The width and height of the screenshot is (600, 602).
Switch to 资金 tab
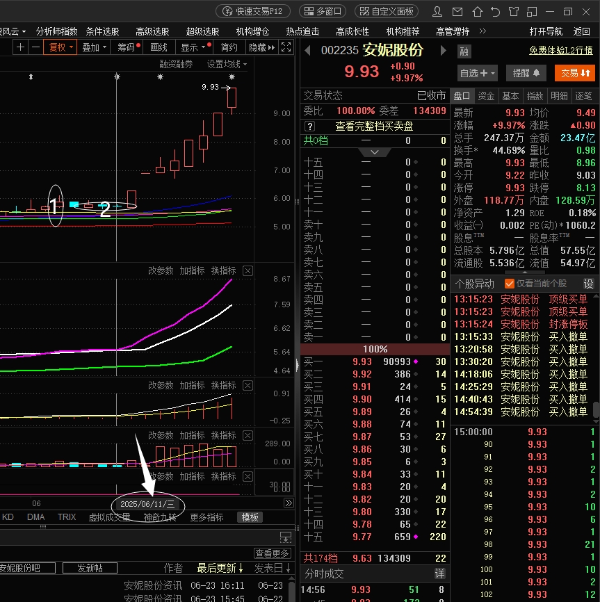(486, 96)
